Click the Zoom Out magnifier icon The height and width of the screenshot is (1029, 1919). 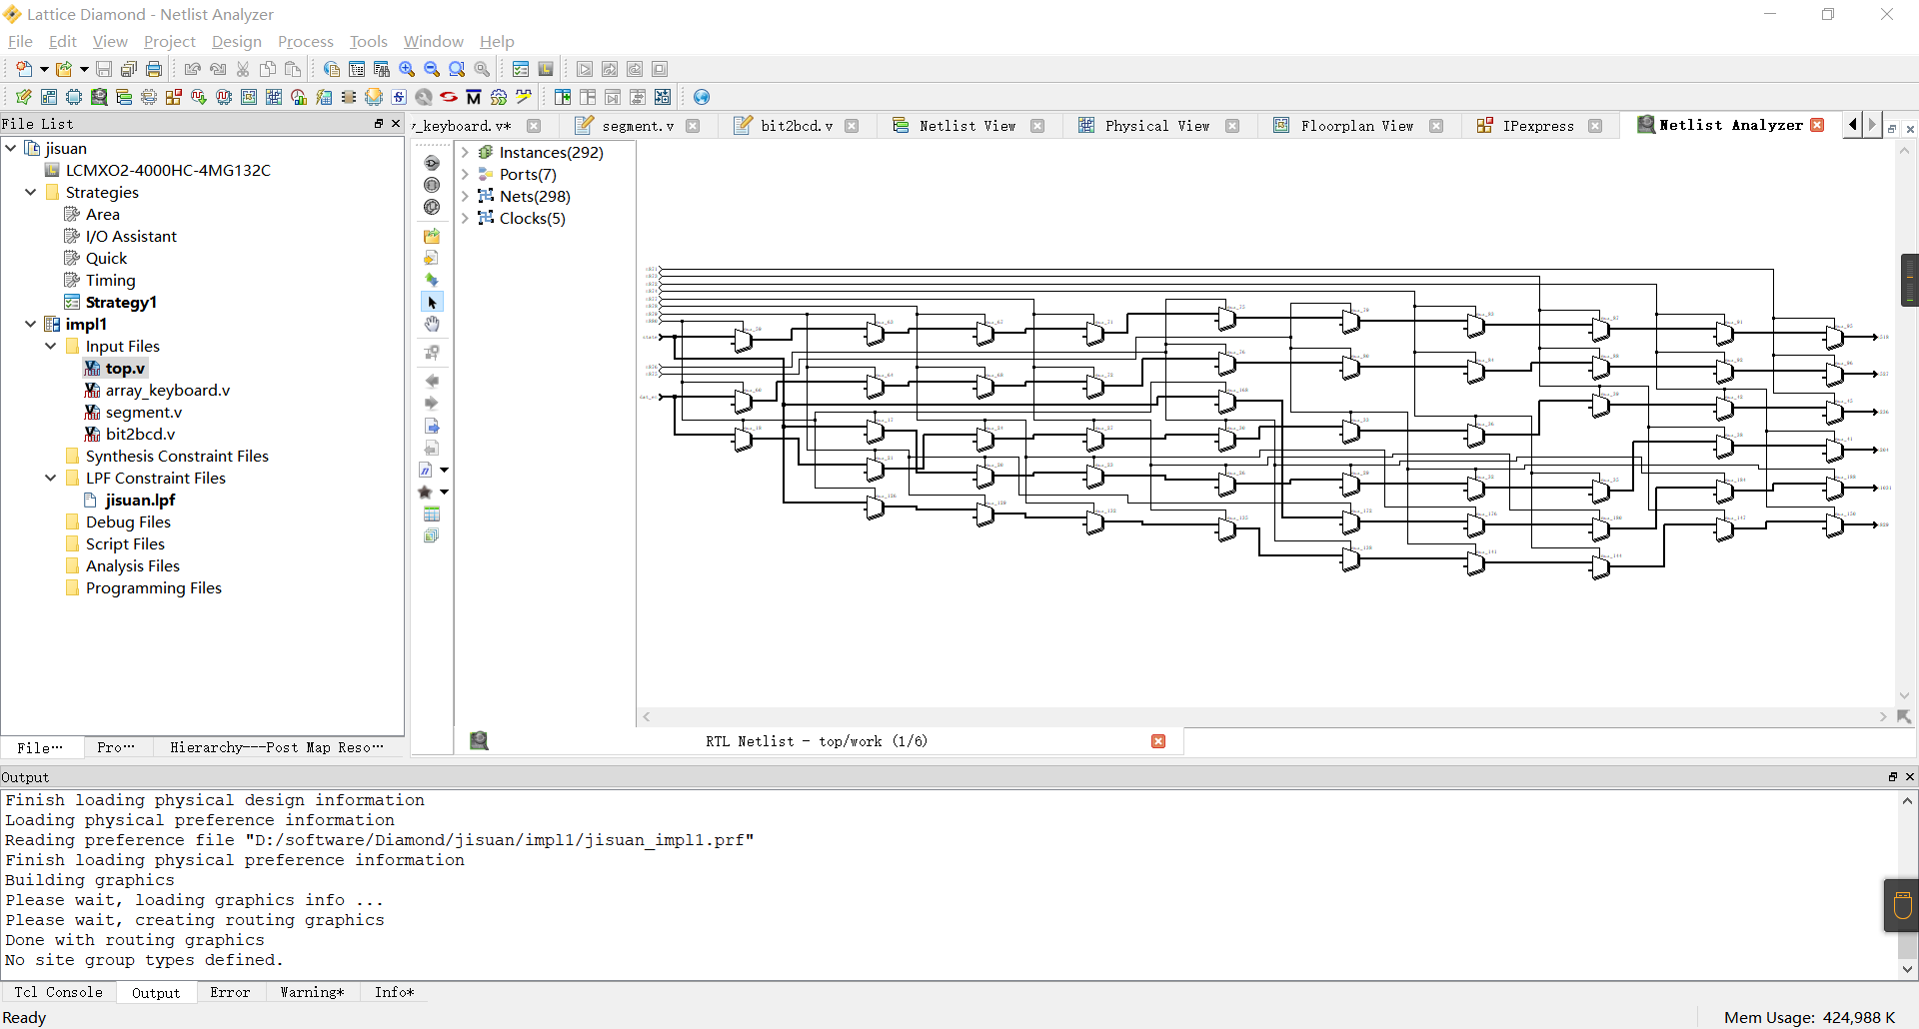coord(432,69)
